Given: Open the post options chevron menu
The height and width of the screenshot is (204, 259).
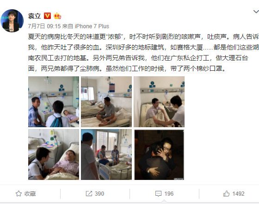Looking at the screenshot, I should click(x=256, y=12).
